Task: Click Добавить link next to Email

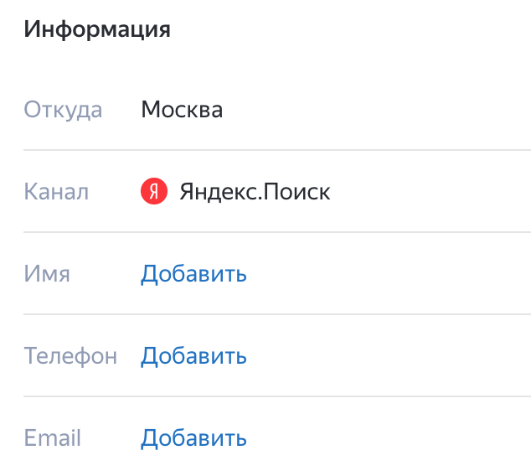Action: [x=193, y=438]
